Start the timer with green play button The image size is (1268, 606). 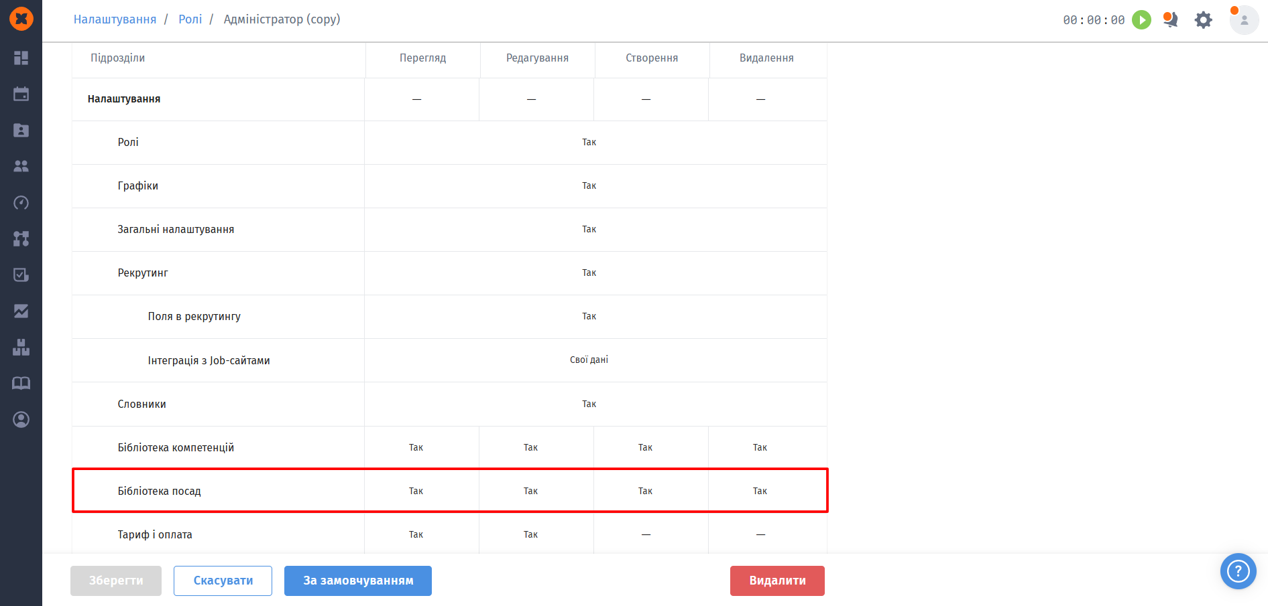click(1141, 20)
